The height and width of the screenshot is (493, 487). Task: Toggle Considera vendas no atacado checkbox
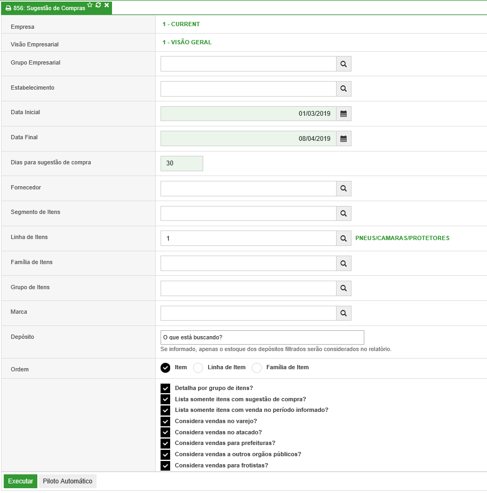coord(165,432)
